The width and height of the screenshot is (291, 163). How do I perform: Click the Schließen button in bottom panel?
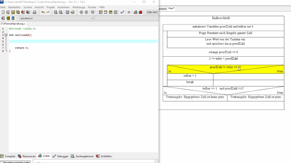point(103,156)
